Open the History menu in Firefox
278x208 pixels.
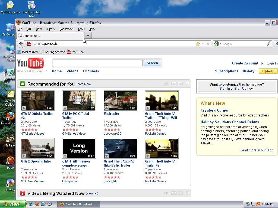tap(50, 29)
